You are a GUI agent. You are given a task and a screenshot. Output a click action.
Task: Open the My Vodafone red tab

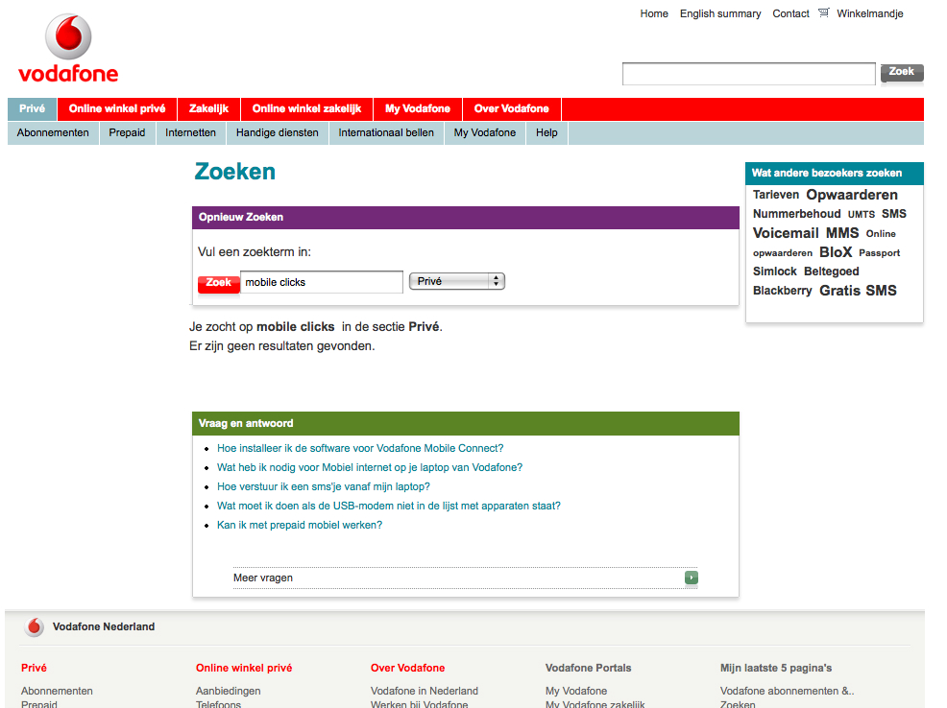pos(417,109)
